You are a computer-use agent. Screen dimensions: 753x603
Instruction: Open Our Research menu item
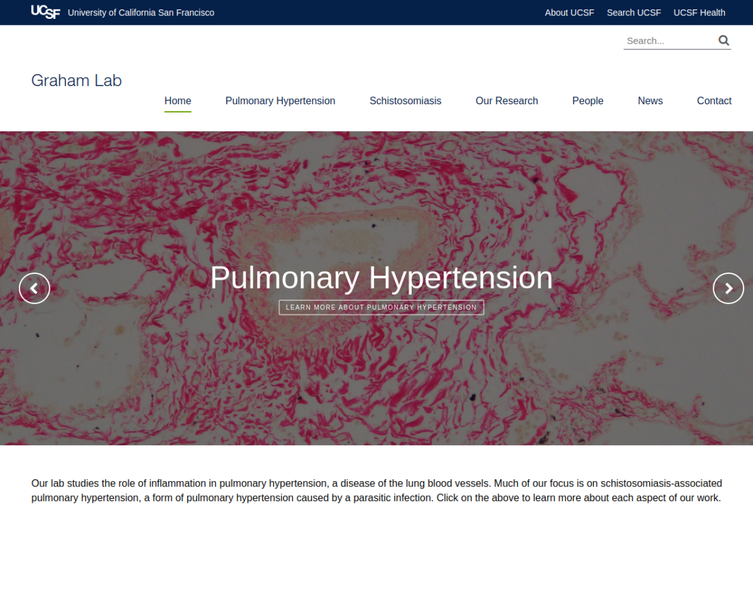point(507,101)
